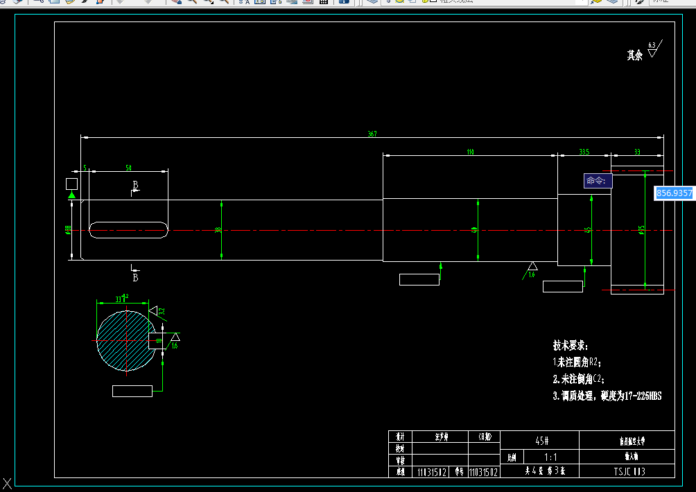The height and width of the screenshot is (492, 696).
Task: Select the keyway slot outline on the shaft
Action: coord(129,230)
